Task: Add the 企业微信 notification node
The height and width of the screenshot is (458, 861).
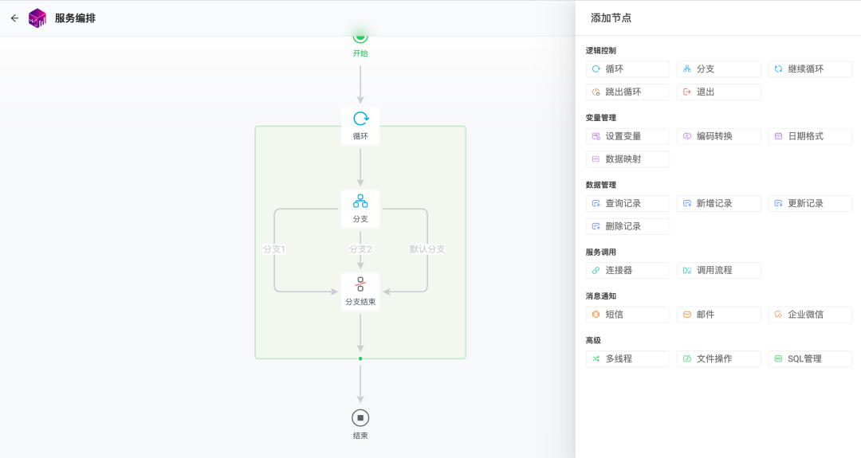Action: click(810, 315)
